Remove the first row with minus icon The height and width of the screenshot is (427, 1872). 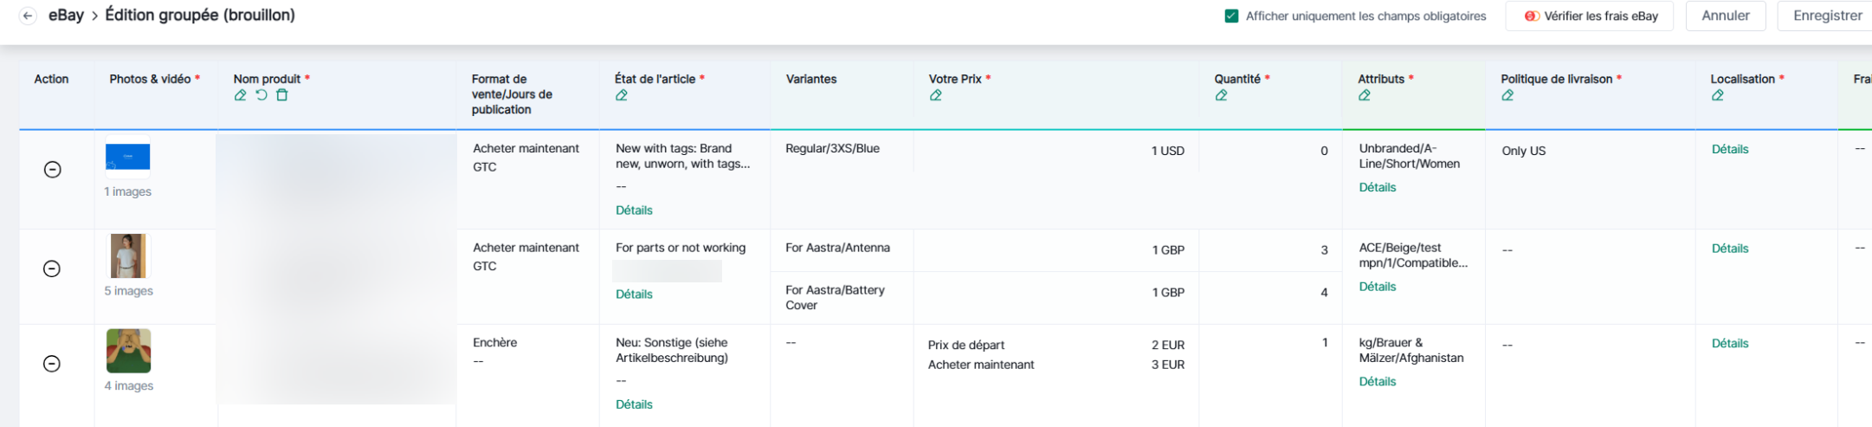[52, 170]
